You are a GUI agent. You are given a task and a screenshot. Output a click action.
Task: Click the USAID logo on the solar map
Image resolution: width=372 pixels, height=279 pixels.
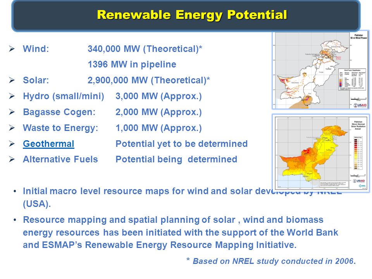(x=359, y=181)
